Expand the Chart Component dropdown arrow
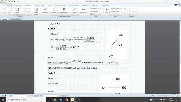The image size is (181, 102). 21,14
